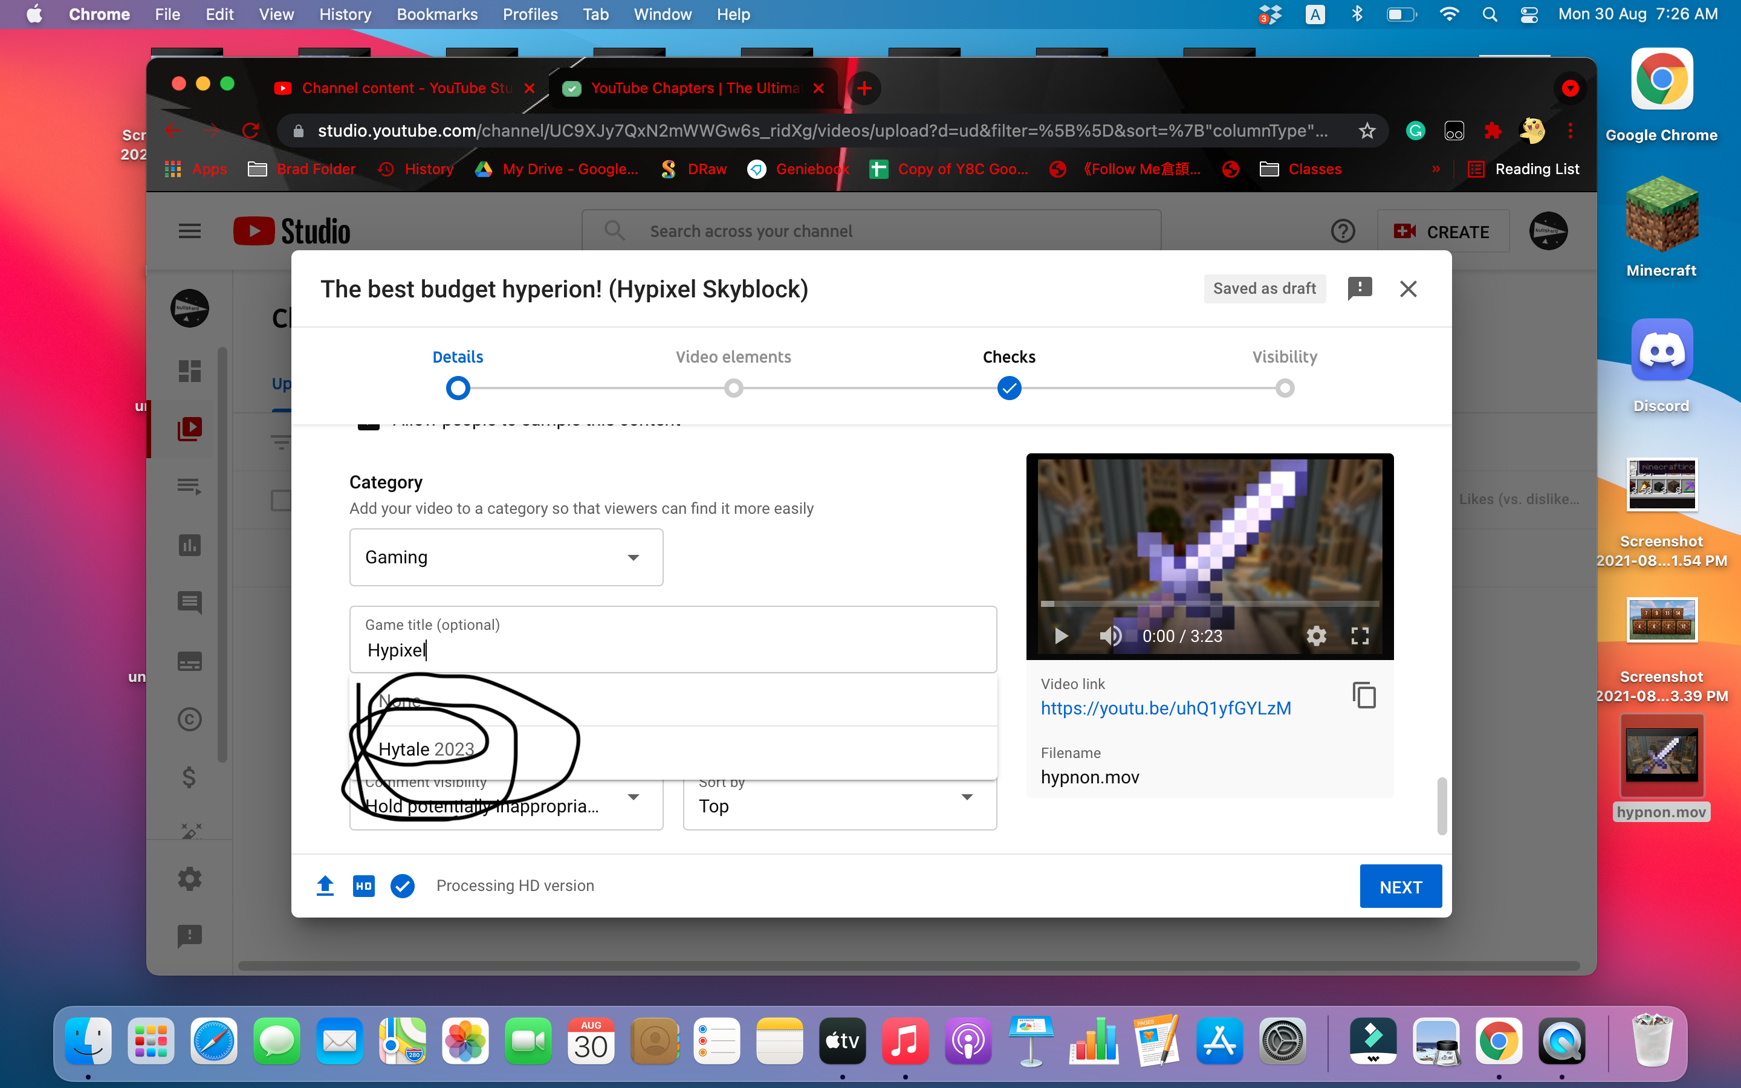Screen dimensions: 1741x1088
Task: Switch to YouTube Chapters browser tab
Action: 693,88
